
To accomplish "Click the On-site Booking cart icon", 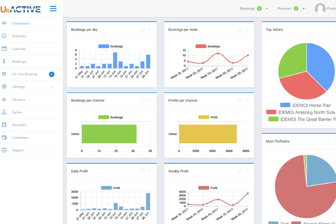I will coord(4,74).
